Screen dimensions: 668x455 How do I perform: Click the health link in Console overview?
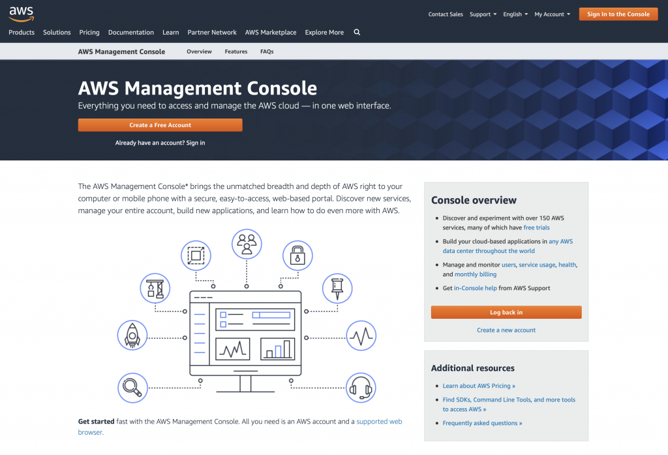coord(567,265)
